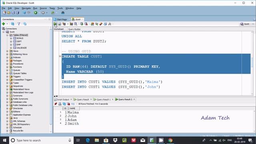Image resolution: width=256 pixels, height=144 pixels.
Task: Click the Open folder icon in main toolbar
Action: click(9, 13)
